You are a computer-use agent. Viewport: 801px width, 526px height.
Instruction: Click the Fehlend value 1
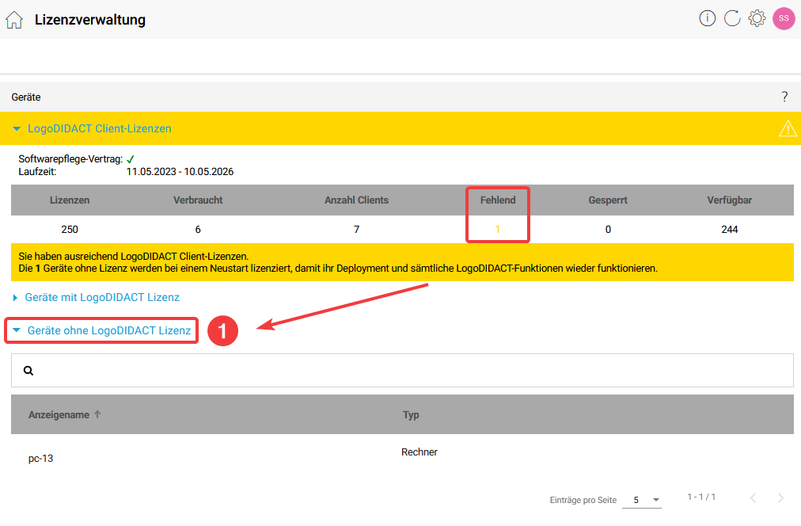pos(498,230)
